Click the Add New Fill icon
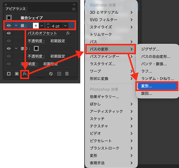 (x=17, y=74)
